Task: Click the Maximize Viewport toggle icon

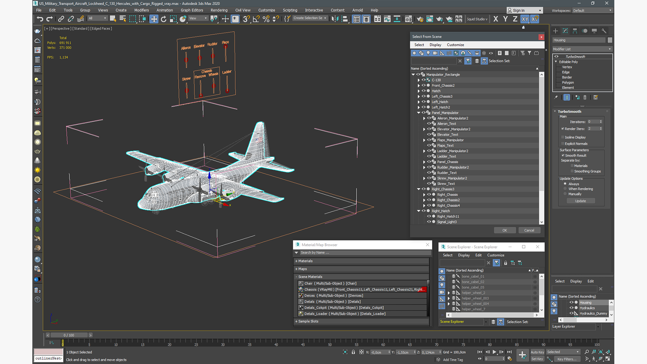Action: click(608, 359)
